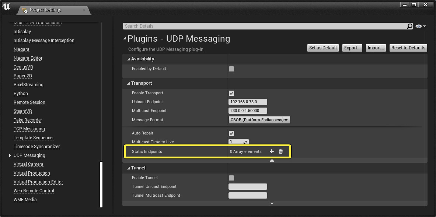436x217 pixels.
Task: Open PixelStreaming settings
Action: click(x=29, y=85)
